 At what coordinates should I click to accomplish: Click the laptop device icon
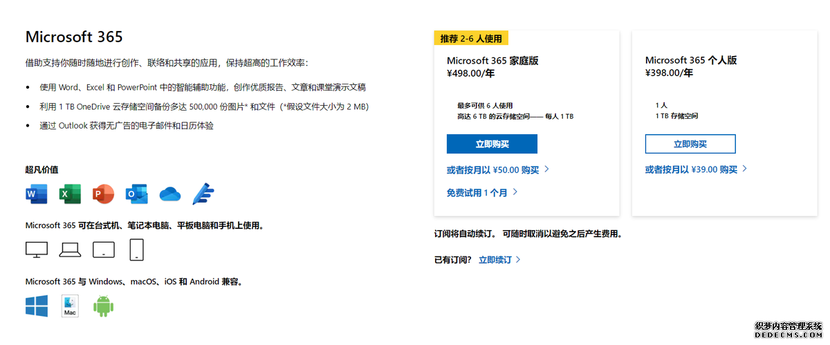pos(70,250)
